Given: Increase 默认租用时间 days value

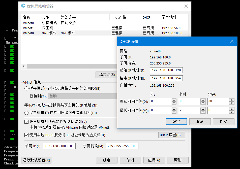Looking at the screenshot, I should pos(174,100).
